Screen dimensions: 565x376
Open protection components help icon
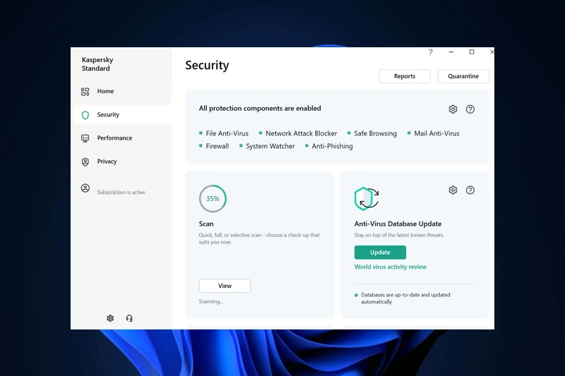470,109
